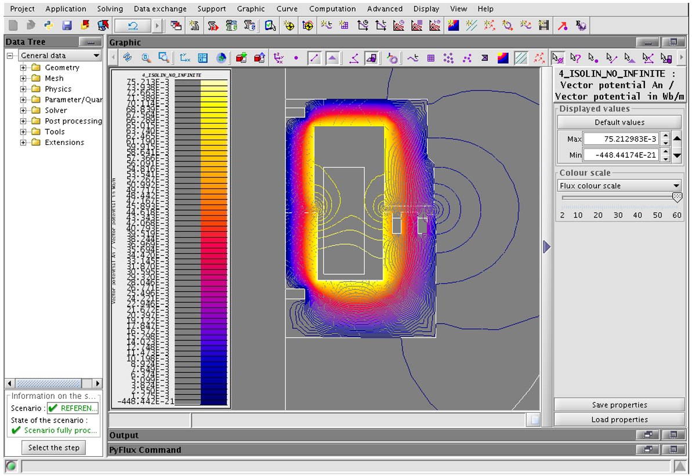Expand the Geometry tree node
Screen dimensions: 692x476
pos(24,68)
